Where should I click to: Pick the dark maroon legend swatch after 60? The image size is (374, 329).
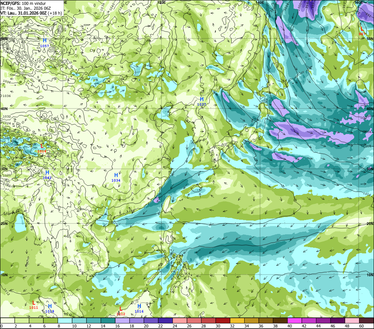[x=366, y=320]
